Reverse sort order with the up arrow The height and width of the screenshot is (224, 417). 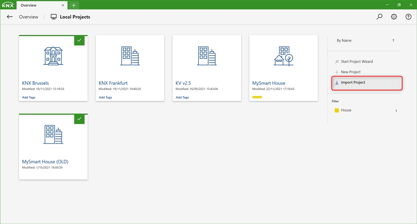coord(393,41)
